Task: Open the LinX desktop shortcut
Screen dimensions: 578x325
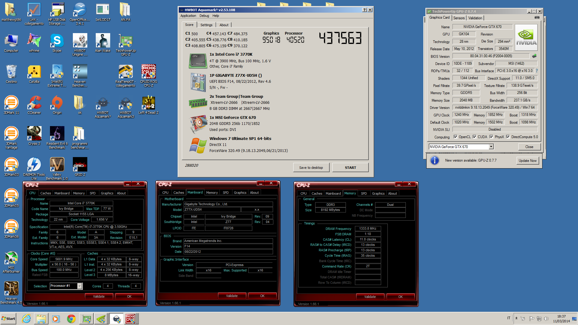Action: tap(34, 14)
